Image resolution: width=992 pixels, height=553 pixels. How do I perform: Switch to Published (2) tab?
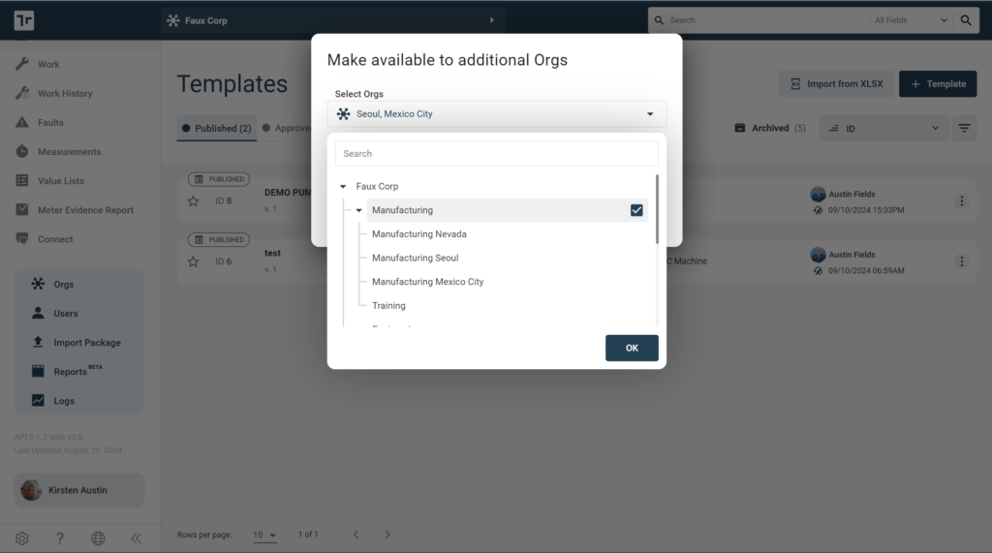[216, 128]
